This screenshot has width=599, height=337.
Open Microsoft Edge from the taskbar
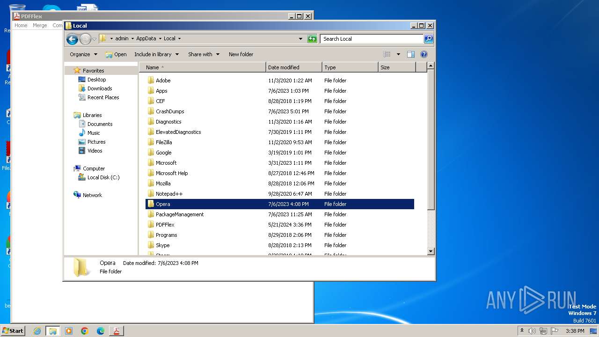point(101,331)
